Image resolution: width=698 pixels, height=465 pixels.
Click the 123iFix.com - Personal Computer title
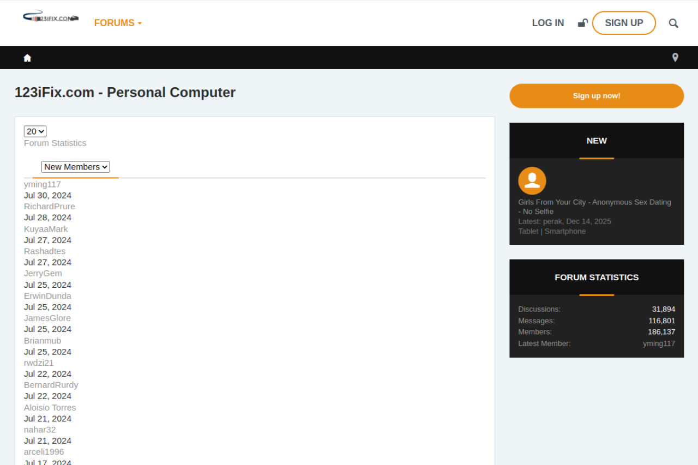(x=125, y=92)
